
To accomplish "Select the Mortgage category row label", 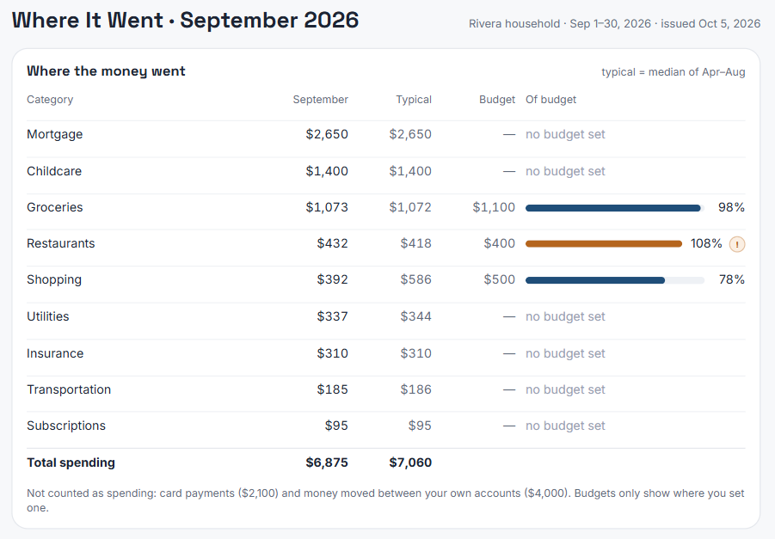I will coord(55,134).
